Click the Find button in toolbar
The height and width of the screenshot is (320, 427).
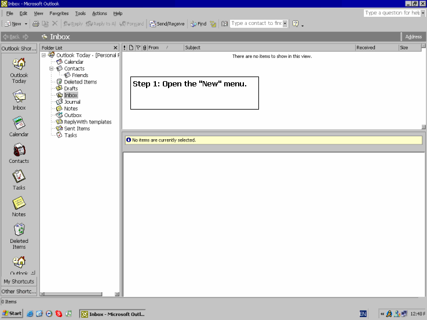(x=198, y=24)
